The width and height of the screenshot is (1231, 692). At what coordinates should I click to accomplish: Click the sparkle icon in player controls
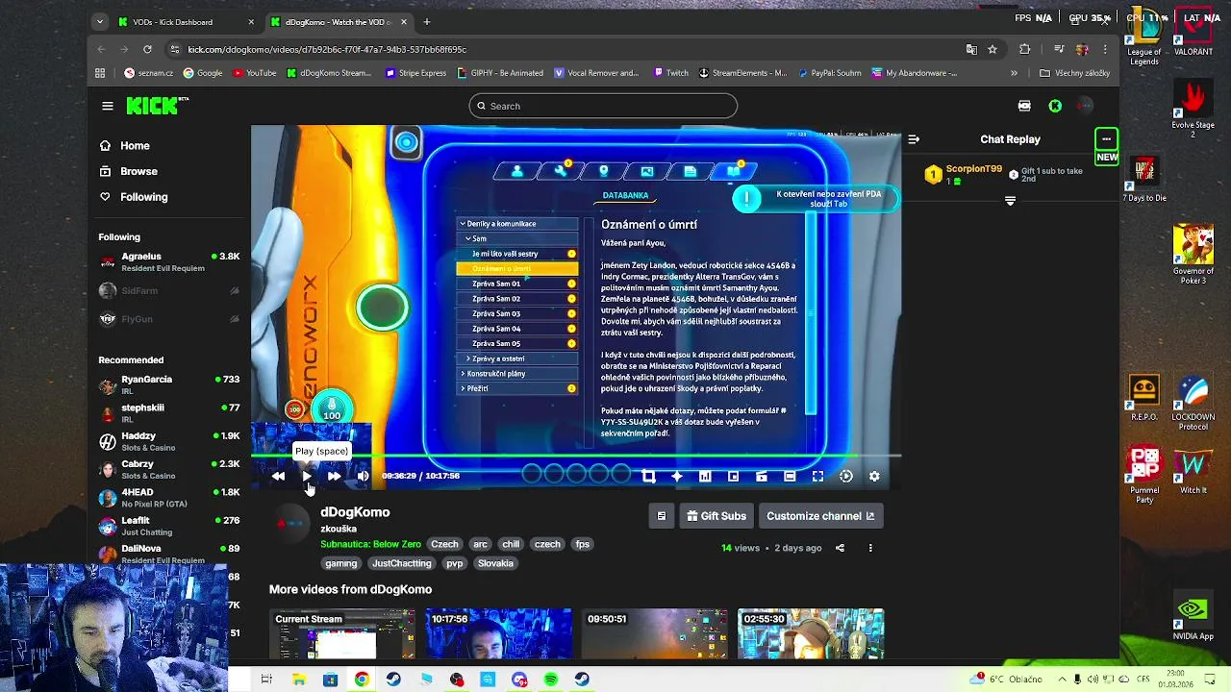click(677, 476)
